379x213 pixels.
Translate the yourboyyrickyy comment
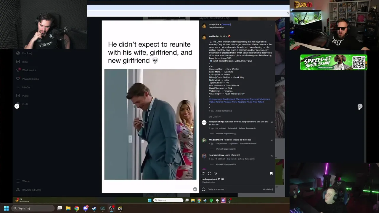click(x=246, y=159)
